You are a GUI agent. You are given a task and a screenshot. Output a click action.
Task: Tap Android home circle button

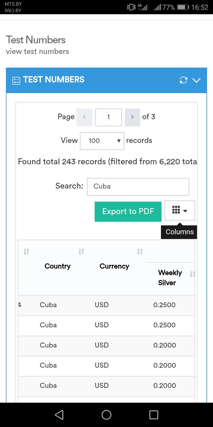(x=106, y=415)
